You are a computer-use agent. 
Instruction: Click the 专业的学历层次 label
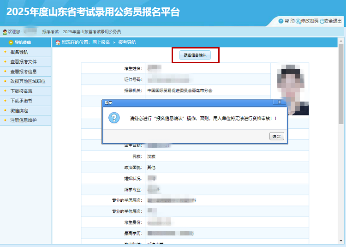pos(127,200)
